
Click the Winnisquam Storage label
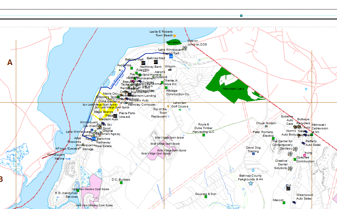click(x=85, y=147)
